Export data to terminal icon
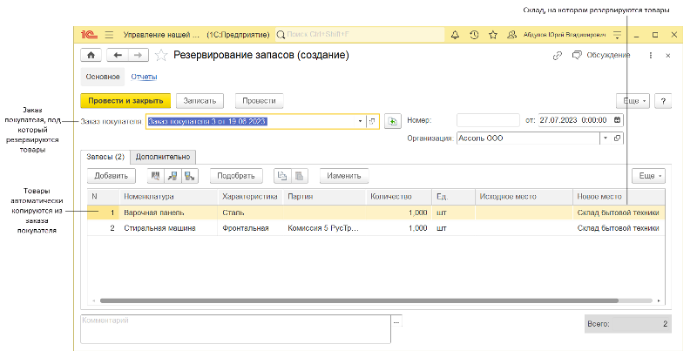The height and width of the screenshot is (351, 697). (189, 176)
